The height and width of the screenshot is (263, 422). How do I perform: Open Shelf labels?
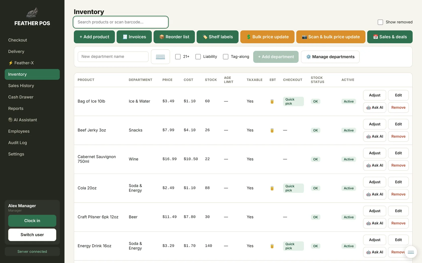coord(218,37)
